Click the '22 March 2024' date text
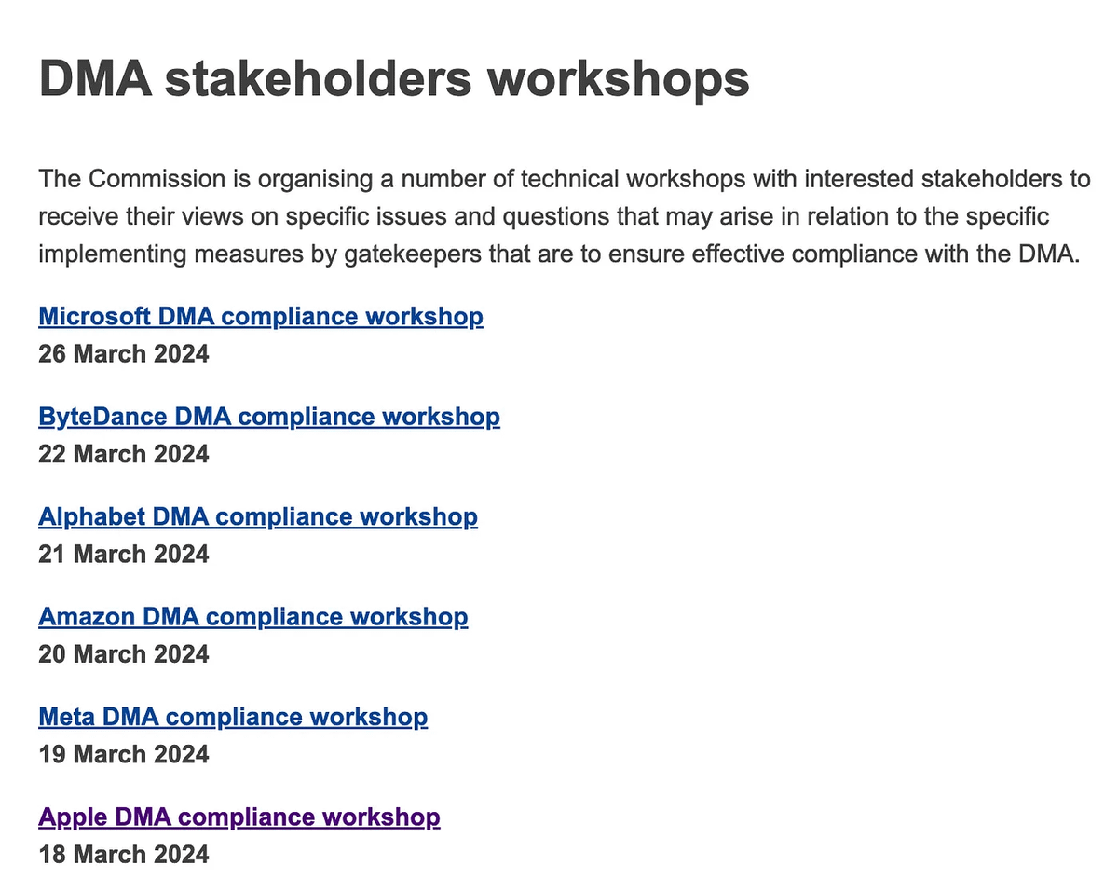This screenshot has width=1118, height=892. (124, 454)
